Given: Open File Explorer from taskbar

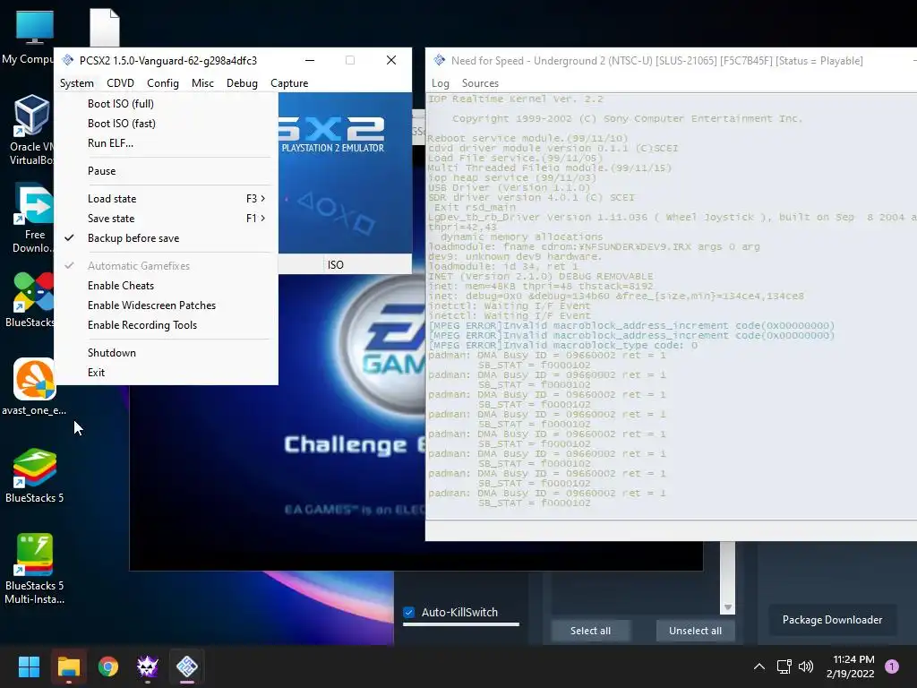Looking at the screenshot, I should (x=68, y=666).
